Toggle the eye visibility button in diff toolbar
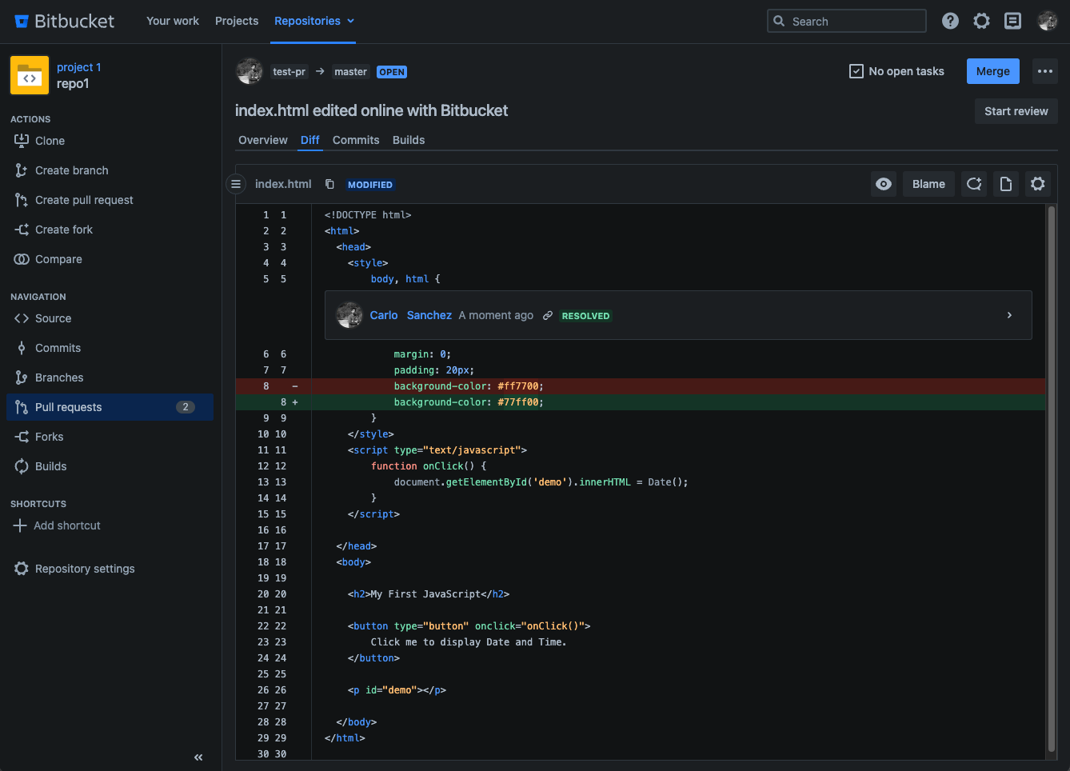Viewport: 1070px width, 771px height. pos(884,184)
